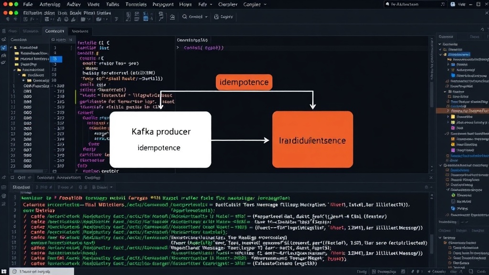
Task: Switch to the Contents tab
Action: click(x=54, y=31)
